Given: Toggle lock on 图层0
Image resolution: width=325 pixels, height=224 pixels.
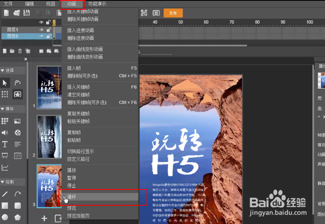Looking at the screenshot, I should point(49,36).
